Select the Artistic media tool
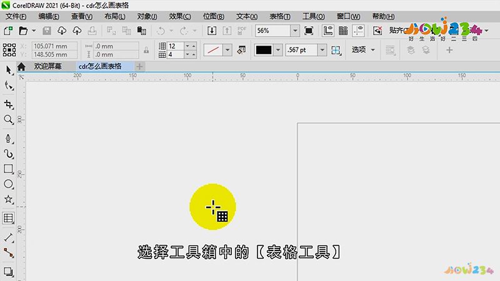 (8, 154)
